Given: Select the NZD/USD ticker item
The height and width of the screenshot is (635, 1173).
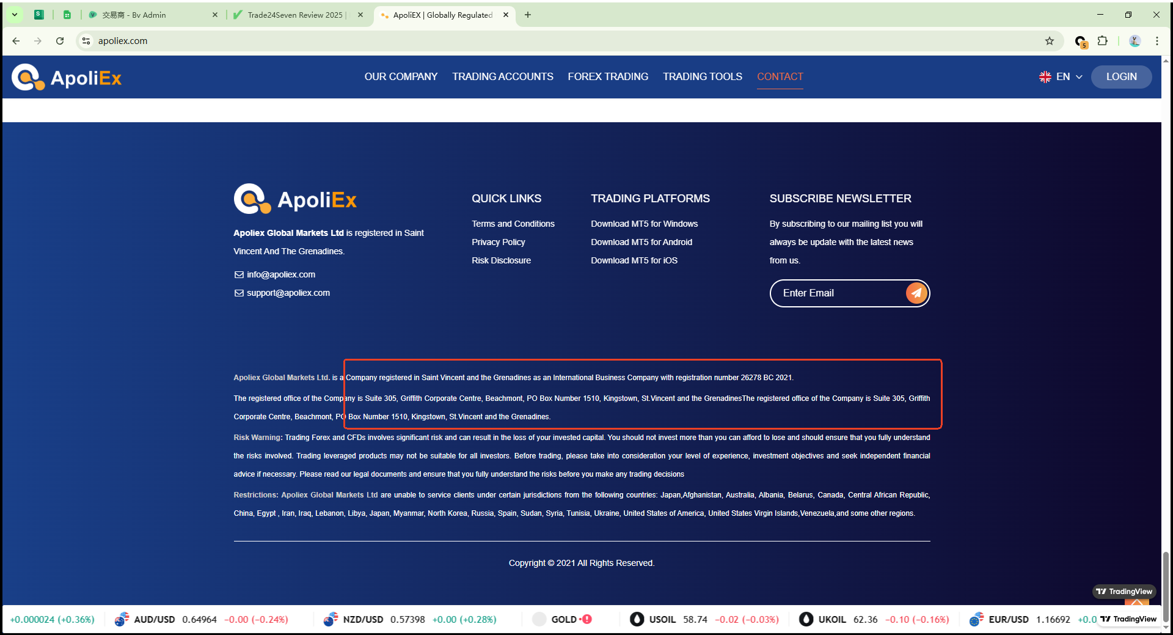Looking at the screenshot, I should click(410, 619).
